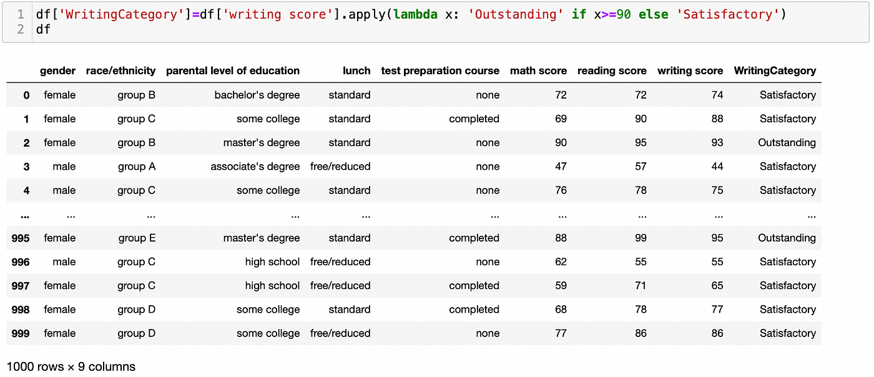Screen dimensions: 874x377
Task: Click the 'gender' column header
Action: 57,71
